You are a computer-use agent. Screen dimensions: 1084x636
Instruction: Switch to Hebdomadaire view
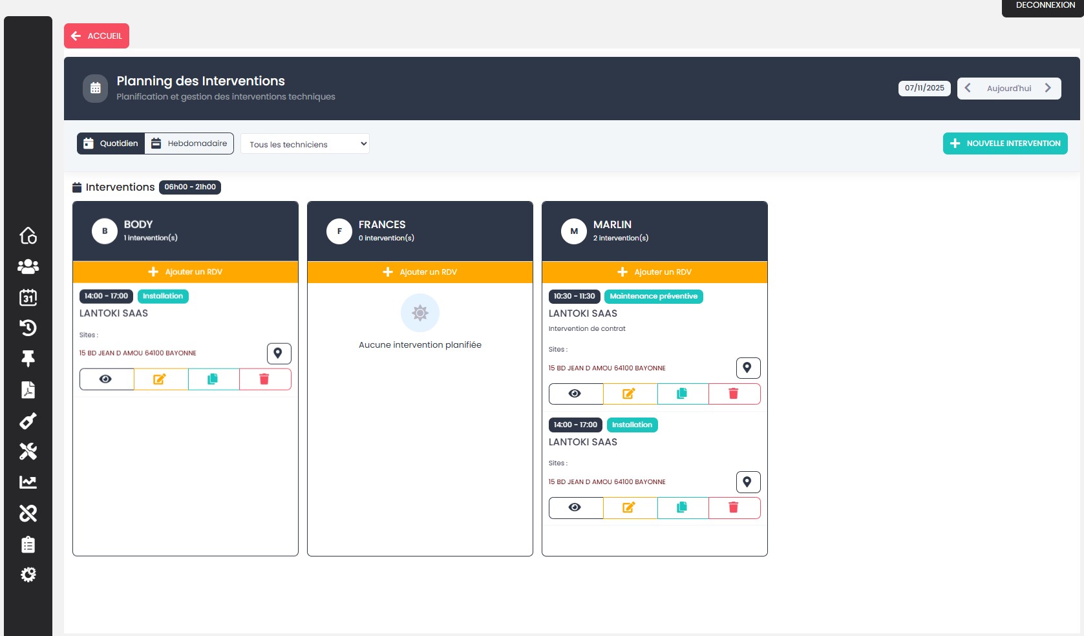pos(189,143)
